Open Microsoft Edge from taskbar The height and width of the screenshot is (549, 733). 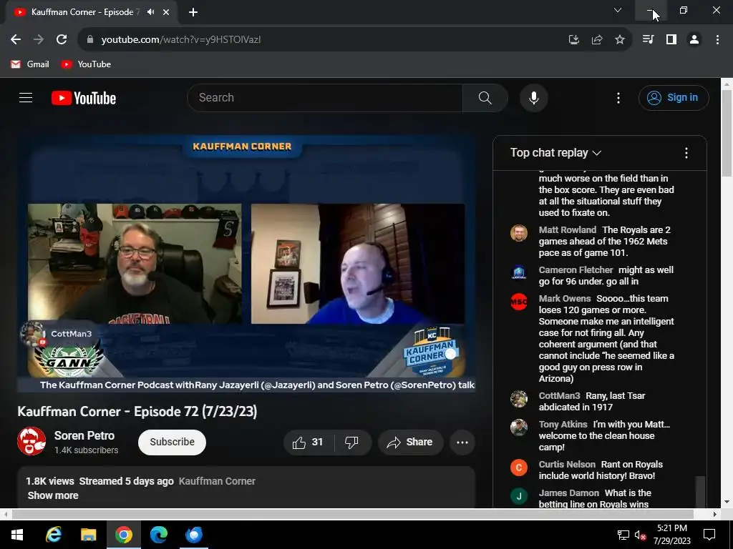click(x=158, y=535)
